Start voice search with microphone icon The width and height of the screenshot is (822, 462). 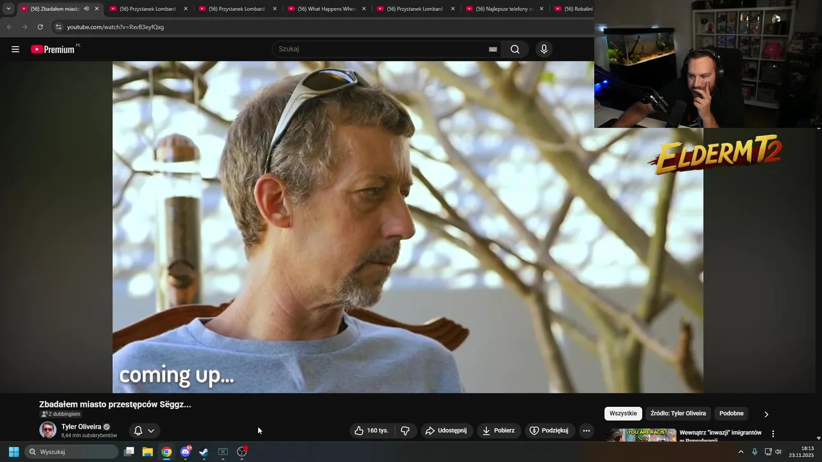(x=544, y=49)
